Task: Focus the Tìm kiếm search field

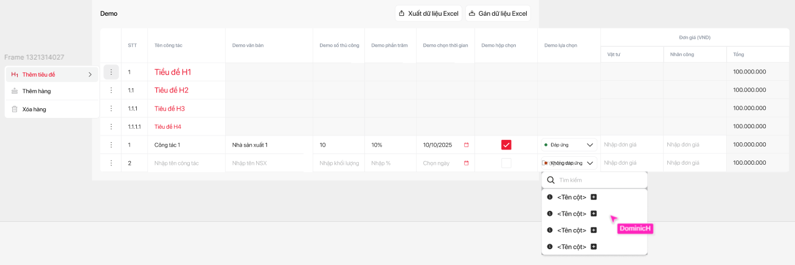Action: click(599, 180)
